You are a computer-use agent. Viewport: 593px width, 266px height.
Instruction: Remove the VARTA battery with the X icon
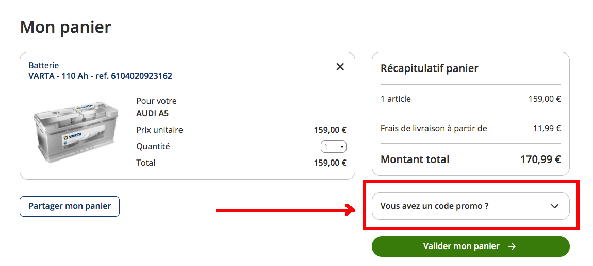(x=340, y=67)
